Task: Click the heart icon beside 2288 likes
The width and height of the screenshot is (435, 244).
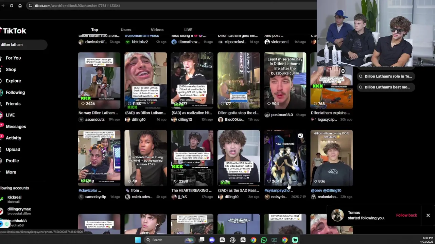Action: (x=176, y=181)
